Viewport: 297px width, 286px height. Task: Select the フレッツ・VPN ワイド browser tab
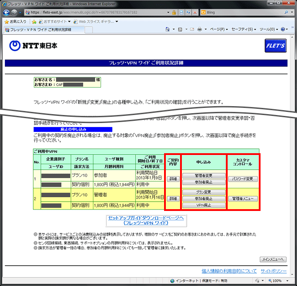coord(44,30)
